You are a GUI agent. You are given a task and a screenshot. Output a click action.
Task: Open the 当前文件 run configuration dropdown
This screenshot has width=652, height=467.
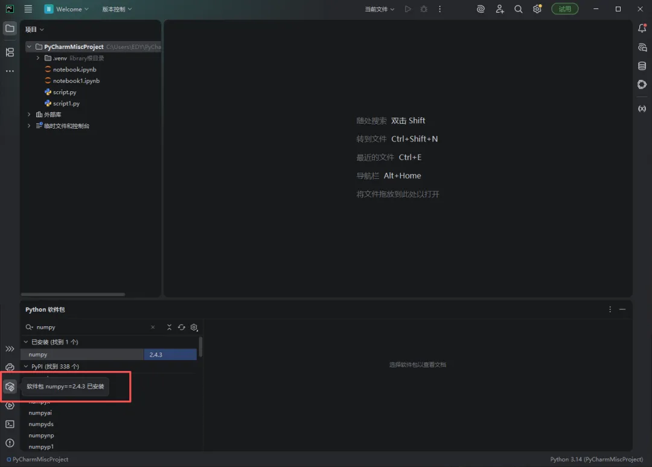[x=379, y=9]
